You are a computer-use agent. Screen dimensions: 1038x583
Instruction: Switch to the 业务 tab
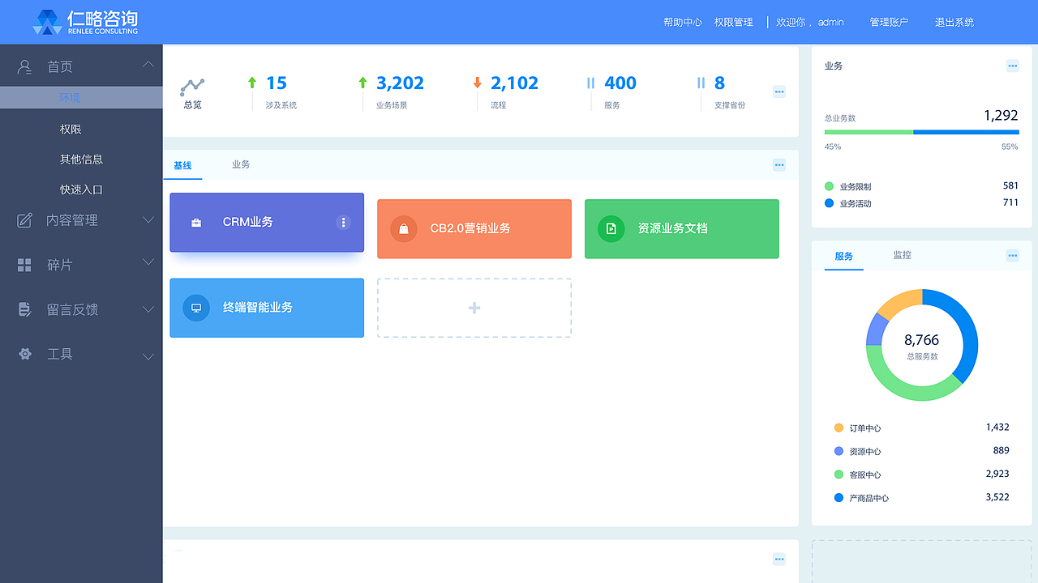coord(240,164)
